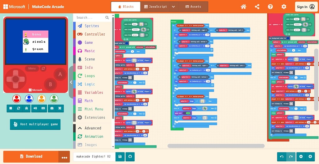Click the Sign In button

coord(306,7)
